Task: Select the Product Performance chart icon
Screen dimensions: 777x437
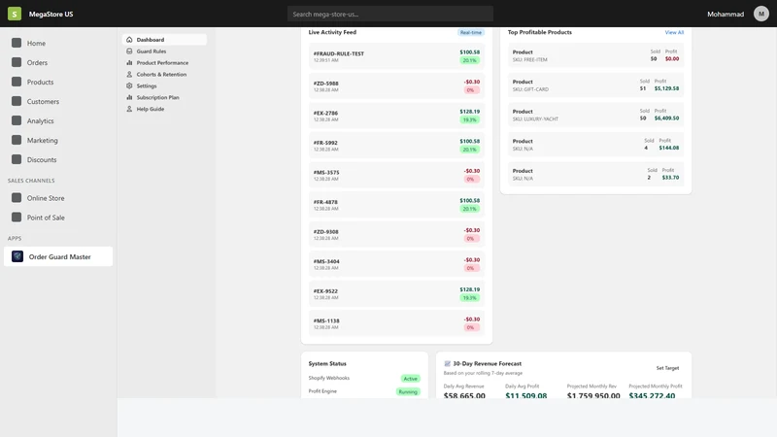Action: 129,62
